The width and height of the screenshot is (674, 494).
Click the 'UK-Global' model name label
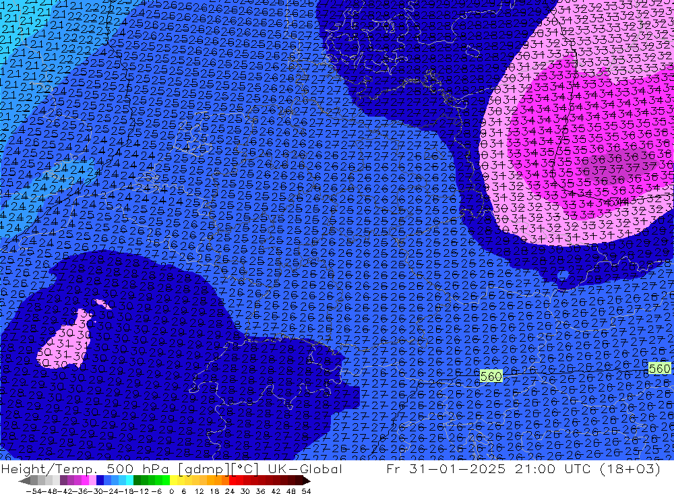coord(305,469)
